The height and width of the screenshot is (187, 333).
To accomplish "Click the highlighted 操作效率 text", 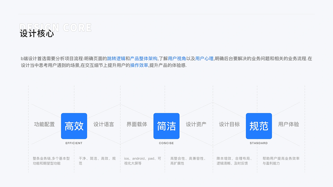I will 139,65.
